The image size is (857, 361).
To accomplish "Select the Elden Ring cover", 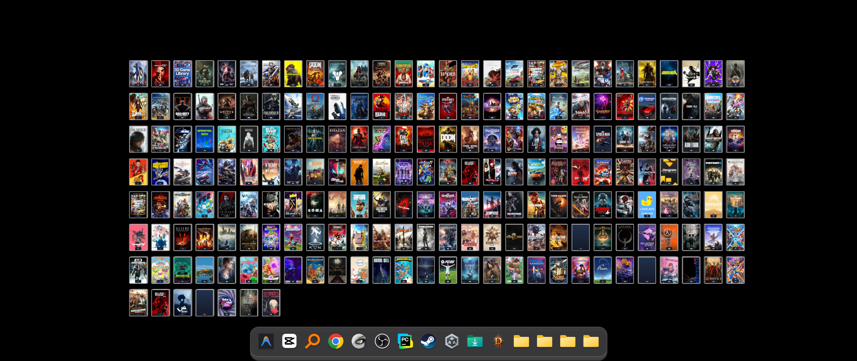I will coord(603,238).
